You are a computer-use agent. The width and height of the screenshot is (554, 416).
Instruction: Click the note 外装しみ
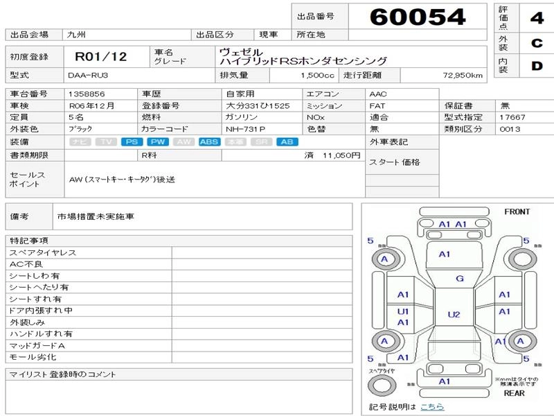(28, 322)
